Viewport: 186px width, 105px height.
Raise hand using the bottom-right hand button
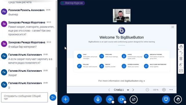pyautogui.click(x=178, y=99)
